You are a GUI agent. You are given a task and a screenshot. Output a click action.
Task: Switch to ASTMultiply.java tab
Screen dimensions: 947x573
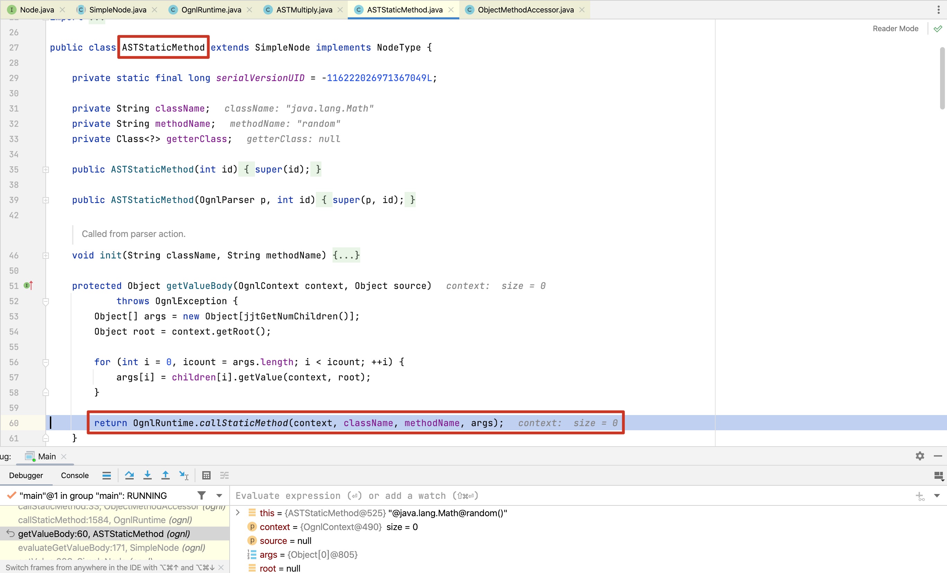(304, 10)
